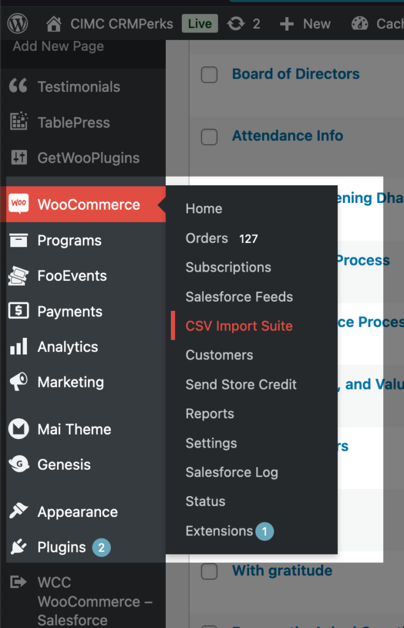Select the With gratitude row checkbox

[x=209, y=571]
